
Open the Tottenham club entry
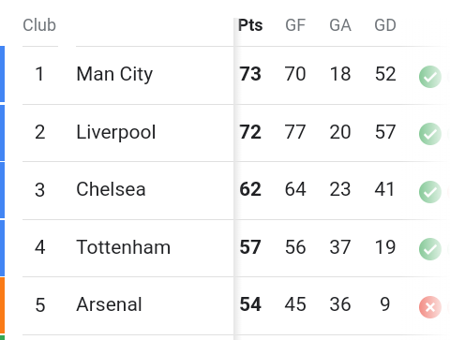click(x=124, y=247)
